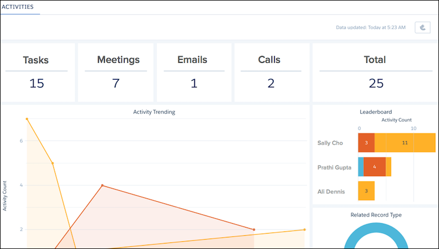The width and height of the screenshot is (439, 249).
Task: Click the Related Record Type title
Action: (376, 215)
